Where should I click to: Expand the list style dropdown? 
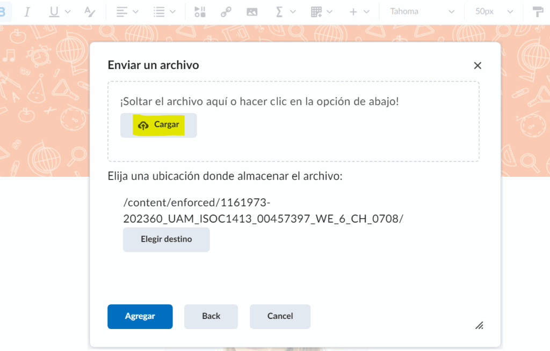tap(164, 12)
